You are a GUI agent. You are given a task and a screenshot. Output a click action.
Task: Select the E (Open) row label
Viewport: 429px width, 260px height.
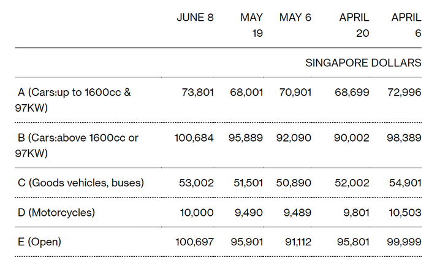39,242
